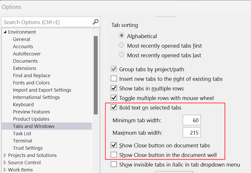Screen dimensions: 251x173
Task: Click the Minimum tab width field
Action: 192,120
